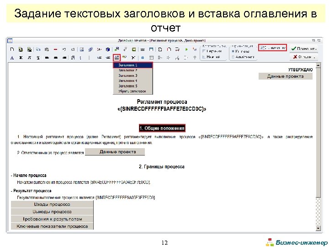Click the new blank document icon
The width and height of the screenshot is (329, 247).
coord(12,49)
